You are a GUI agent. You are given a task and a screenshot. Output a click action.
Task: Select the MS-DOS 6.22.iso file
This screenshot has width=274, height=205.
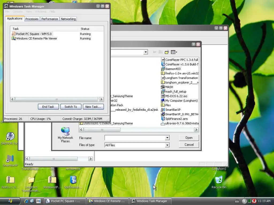(174, 96)
